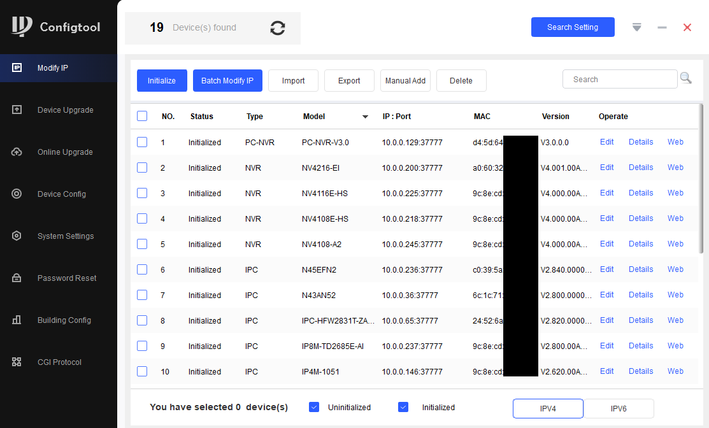This screenshot has width=709, height=428.
Task: Click the Manual Add button
Action: 405,80
